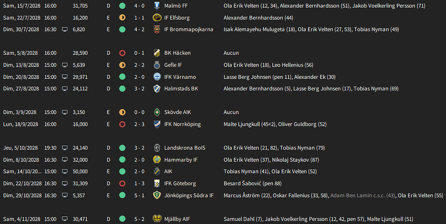The image size is (446, 224).
Task: Click the Mjällby AIK club crest
Action: [x=157, y=219]
